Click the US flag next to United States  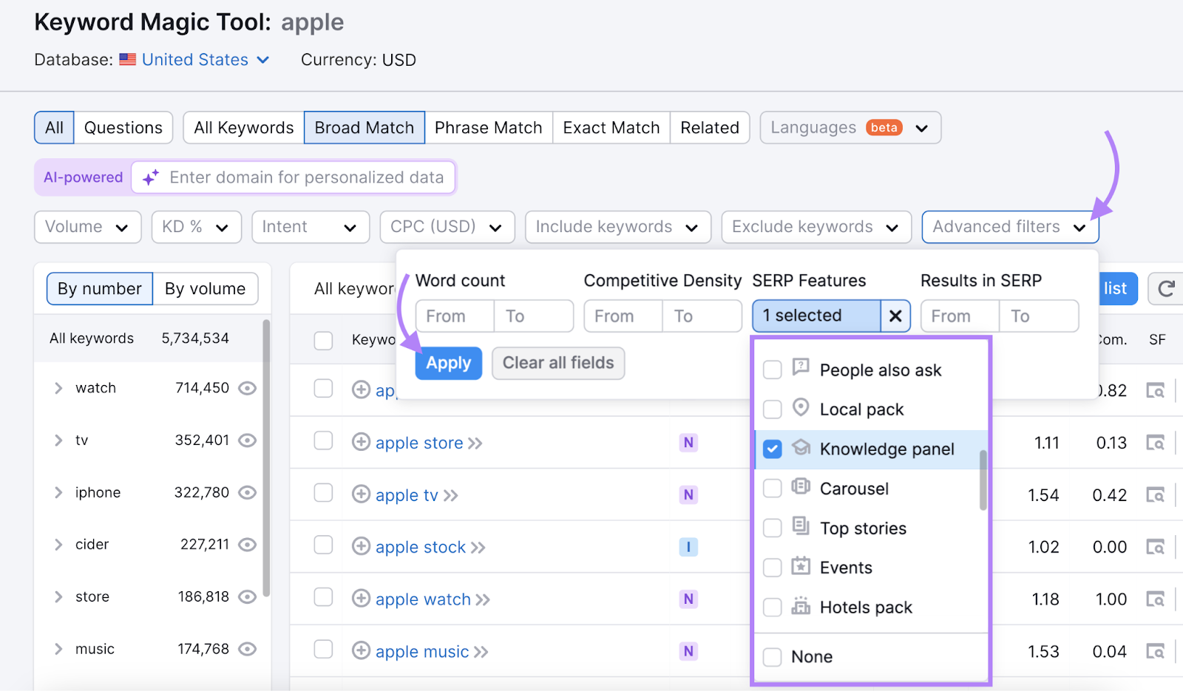point(126,60)
